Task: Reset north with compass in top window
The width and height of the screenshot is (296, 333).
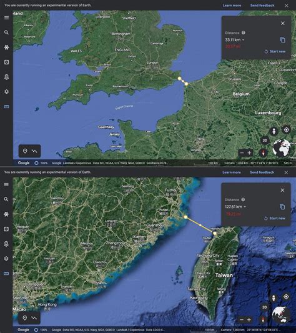Action: pyautogui.click(x=264, y=152)
